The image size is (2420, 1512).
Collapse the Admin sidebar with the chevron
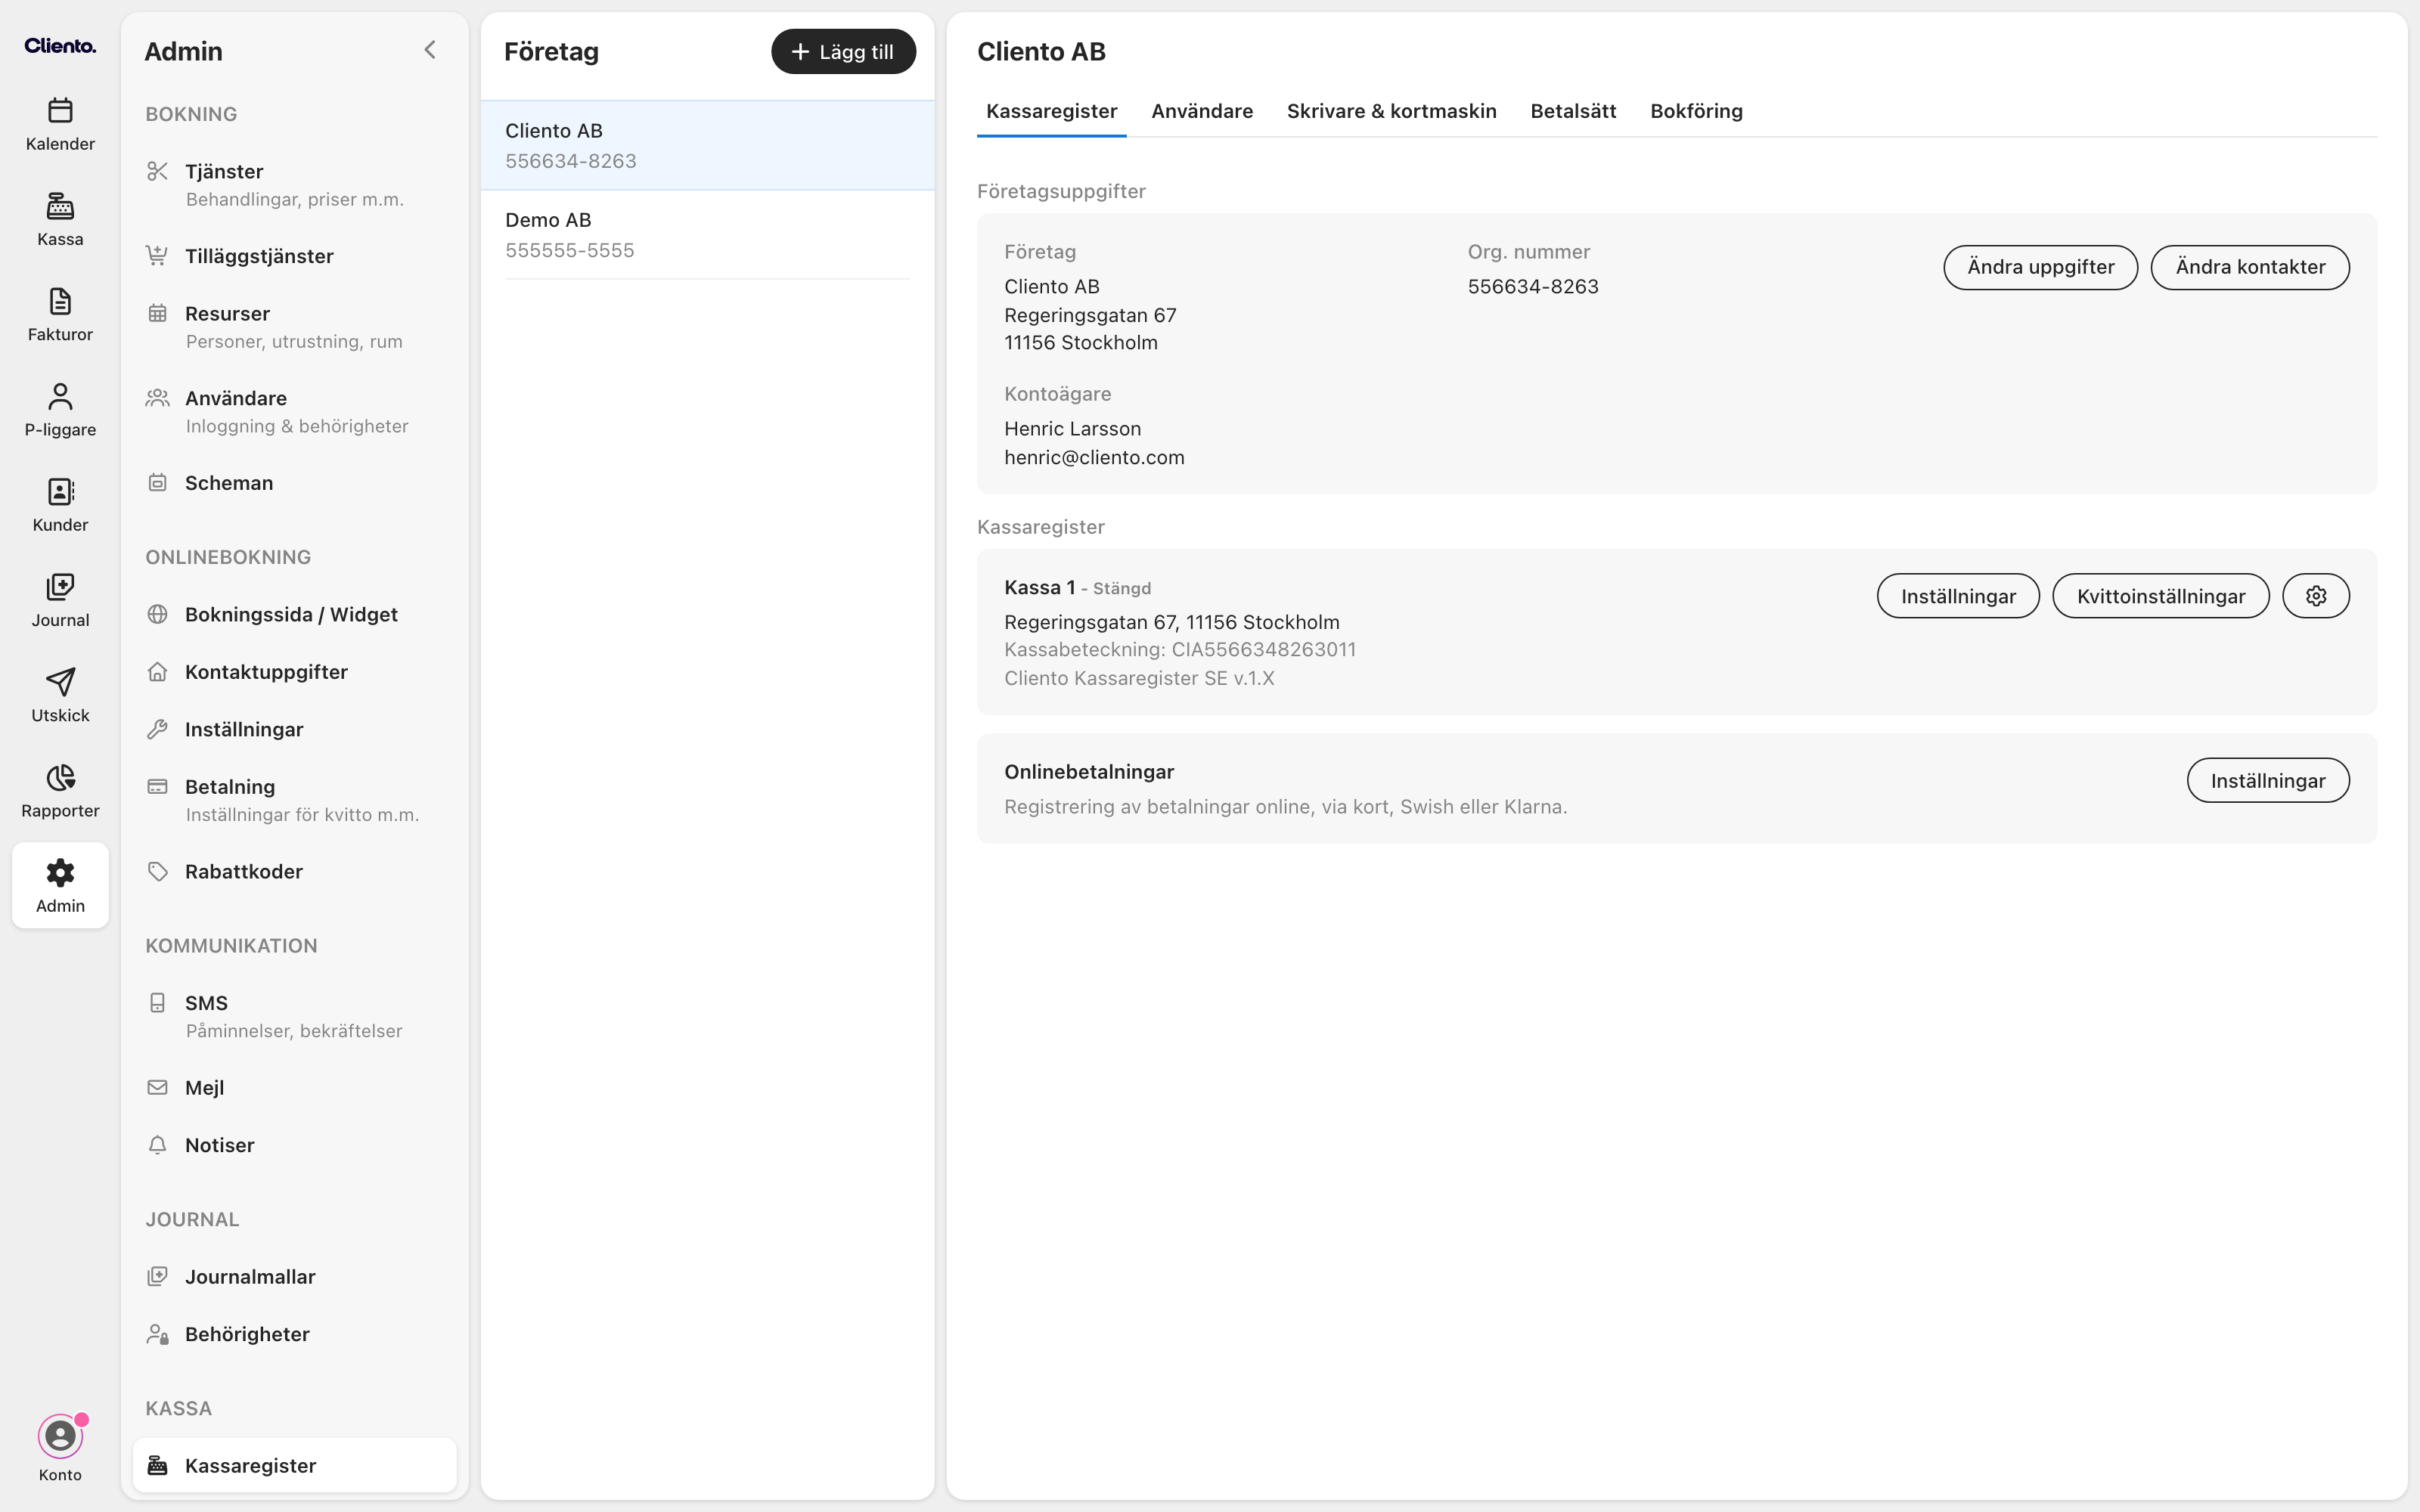[x=430, y=50]
